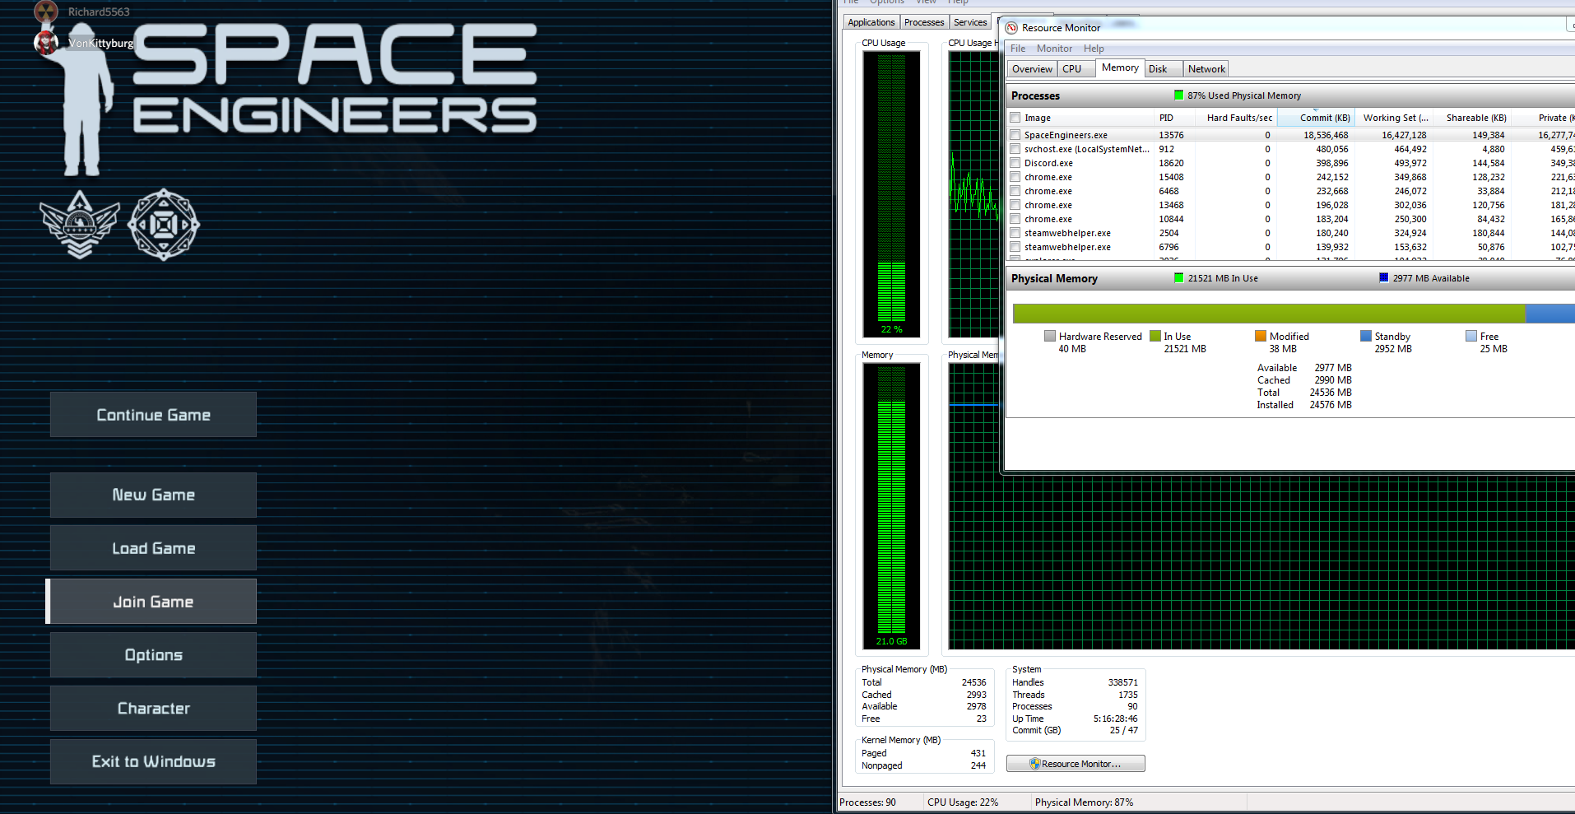Click the winged rank badge emblem

80,225
